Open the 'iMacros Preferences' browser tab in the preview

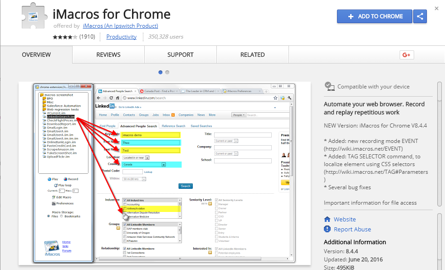(241, 91)
